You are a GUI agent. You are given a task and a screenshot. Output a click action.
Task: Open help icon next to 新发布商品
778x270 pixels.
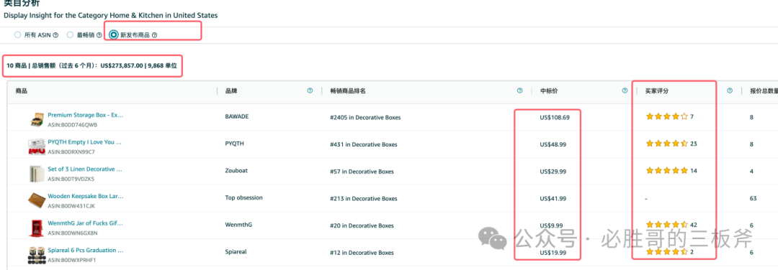pyautogui.click(x=155, y=35)
